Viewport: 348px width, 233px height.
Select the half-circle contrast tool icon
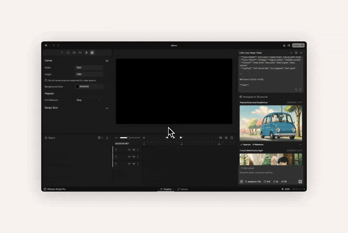click(86, 53)
